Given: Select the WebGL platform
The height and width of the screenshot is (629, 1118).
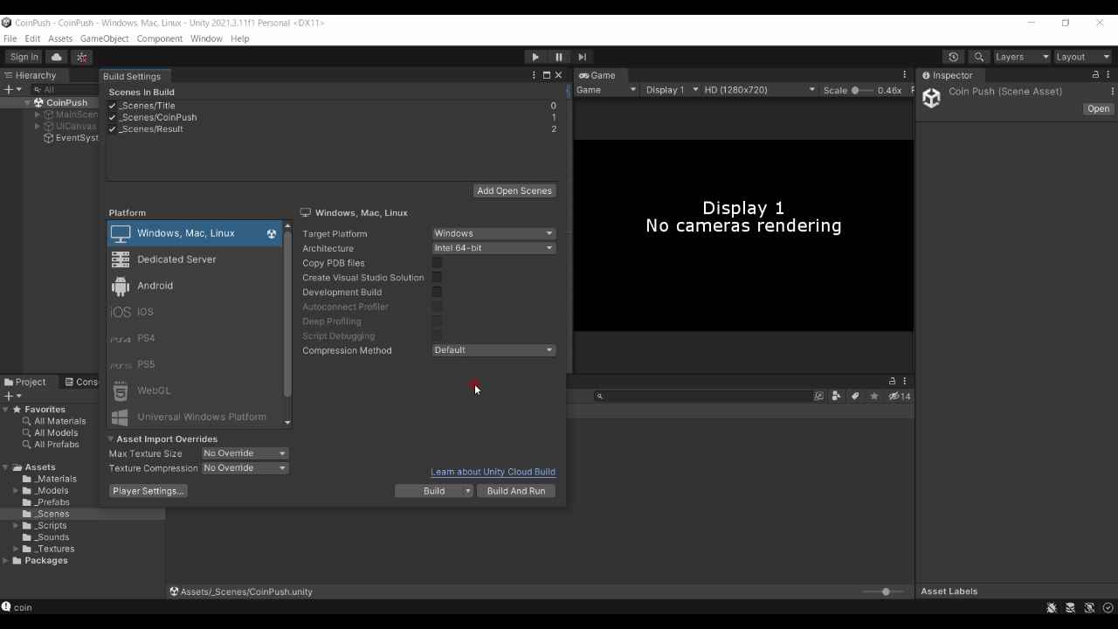Looking at the screenshot, I should 194,391.
